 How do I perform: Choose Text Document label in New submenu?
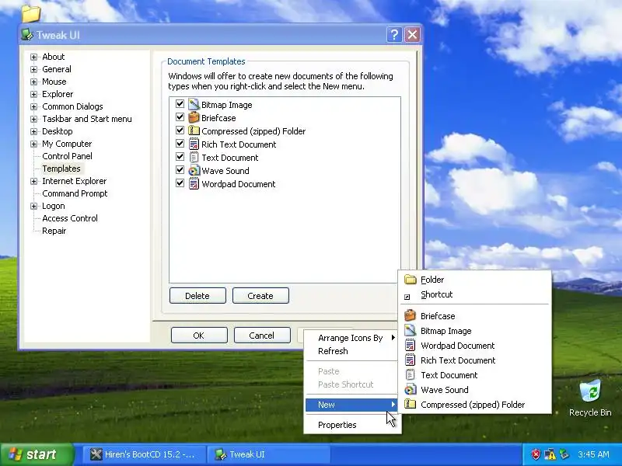(449, 375)
